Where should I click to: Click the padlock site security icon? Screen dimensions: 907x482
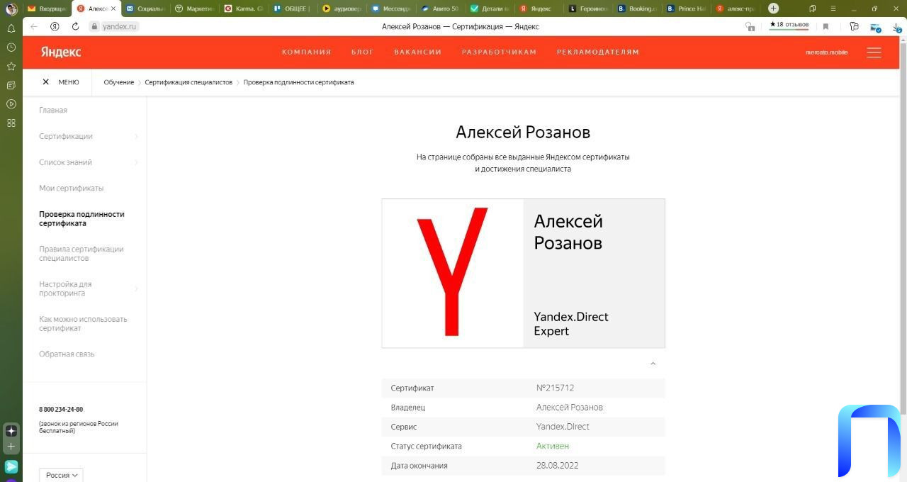[x=94, y=26]
